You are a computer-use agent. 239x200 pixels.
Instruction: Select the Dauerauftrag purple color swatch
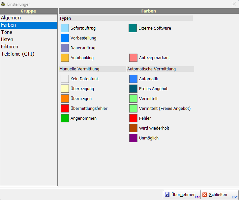(65, 48)
